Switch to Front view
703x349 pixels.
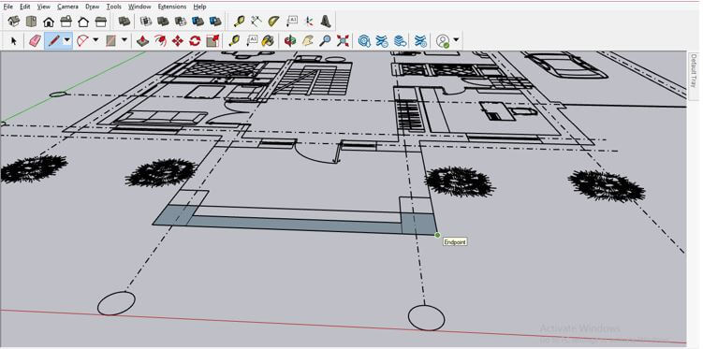49,22
